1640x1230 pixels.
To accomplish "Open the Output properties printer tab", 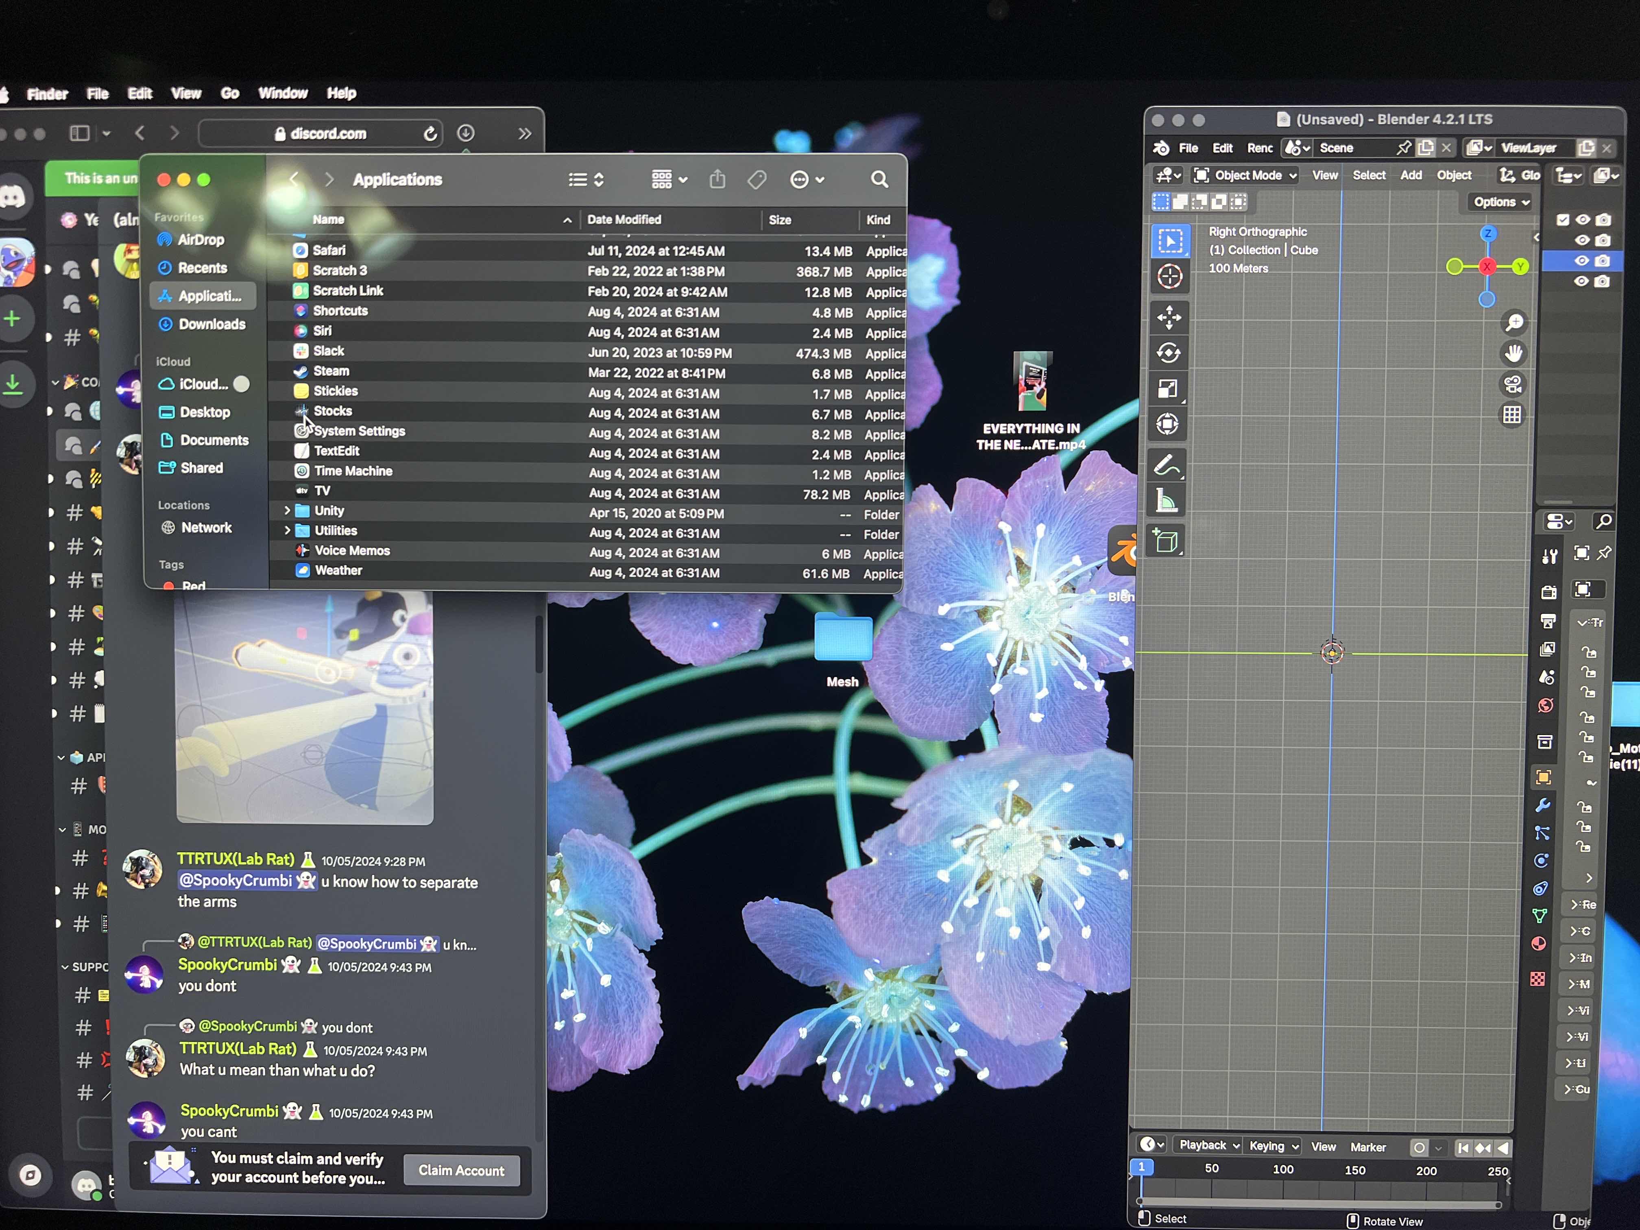I will (x=1548, y=621).
